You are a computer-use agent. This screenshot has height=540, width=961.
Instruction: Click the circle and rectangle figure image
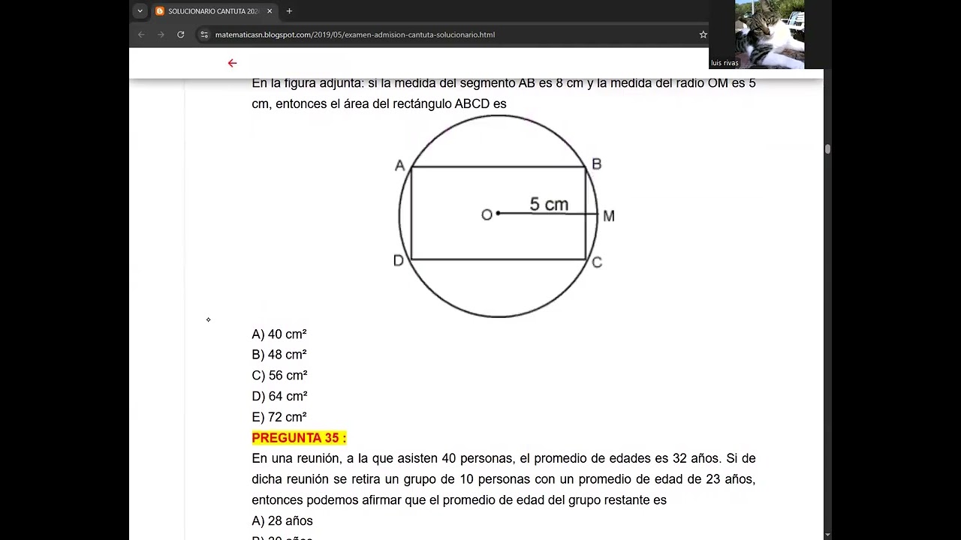pyautogui.click(x=504, y=216)
